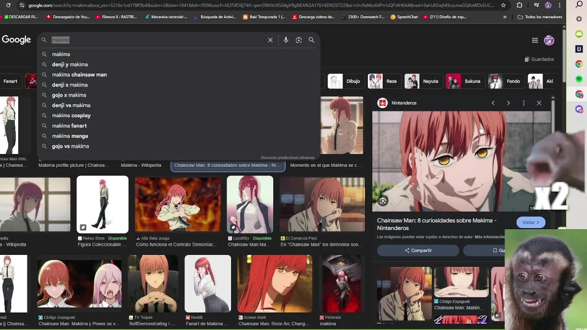Open the first Chrome icon in the sidebar

tap(579, 64)
